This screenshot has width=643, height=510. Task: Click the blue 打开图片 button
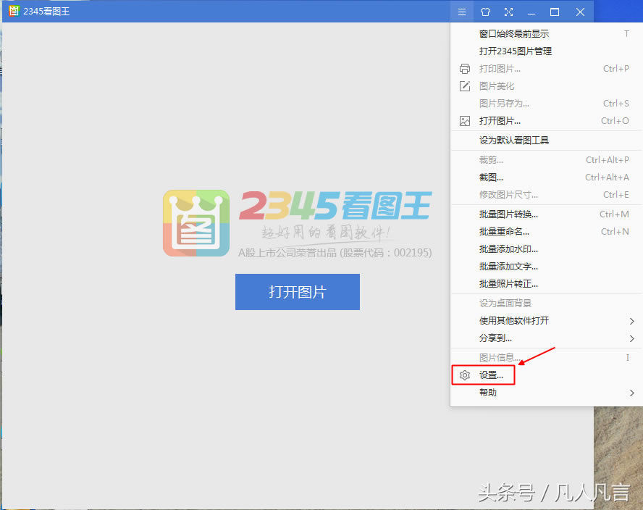coord(297,292)
